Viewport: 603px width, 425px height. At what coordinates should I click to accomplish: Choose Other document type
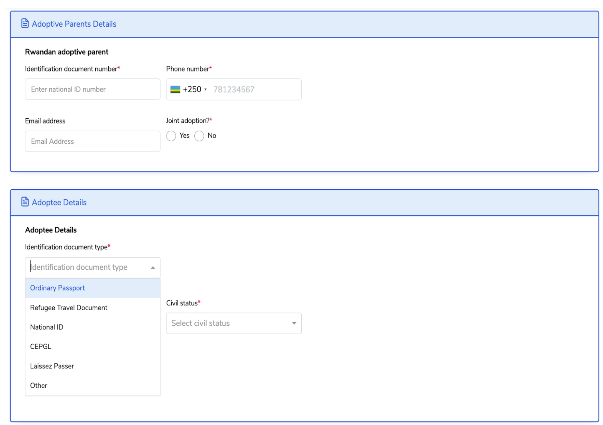tap(39, 386)
